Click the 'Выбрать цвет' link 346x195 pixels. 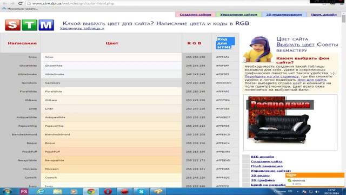pyautogui.click(x=295, y=44)
